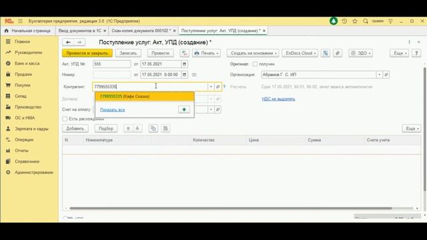
Task: Open Создать на основании dropdown
Action: 253,53
